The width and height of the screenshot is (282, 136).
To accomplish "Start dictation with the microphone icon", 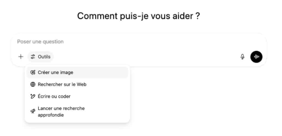I will [242, 57].
